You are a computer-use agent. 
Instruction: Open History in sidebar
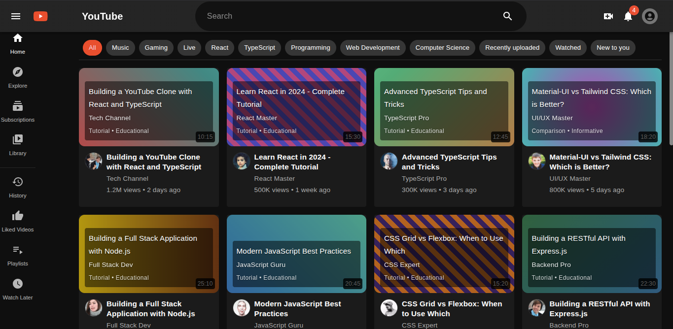click(x=18, y=187)
